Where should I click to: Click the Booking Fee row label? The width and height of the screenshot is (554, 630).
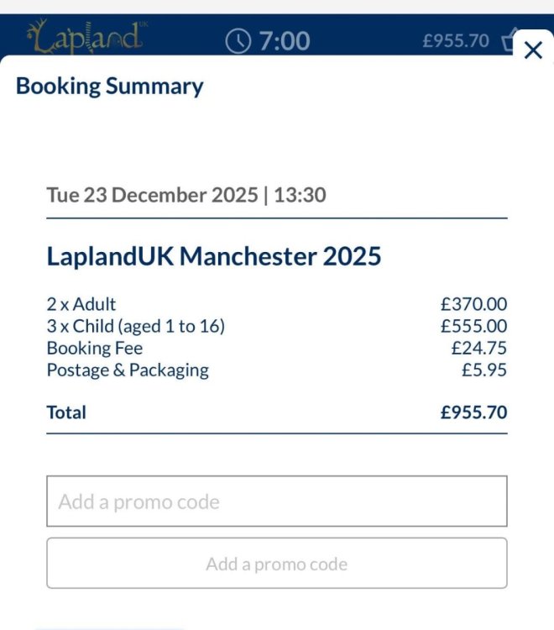pyautogui.click(x=95, y=348)
